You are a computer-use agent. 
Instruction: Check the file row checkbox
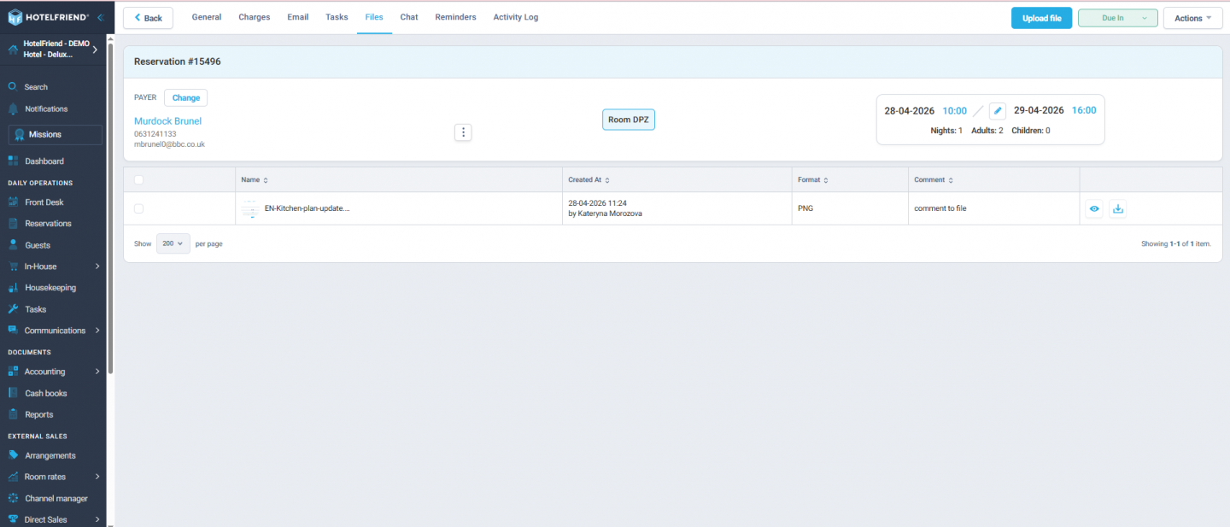(x=138, y=208)
